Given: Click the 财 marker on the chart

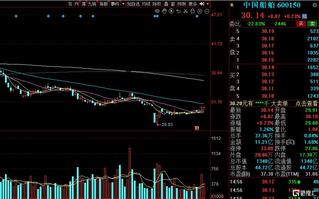Looking at the screenshot, I should click(197, 128).
